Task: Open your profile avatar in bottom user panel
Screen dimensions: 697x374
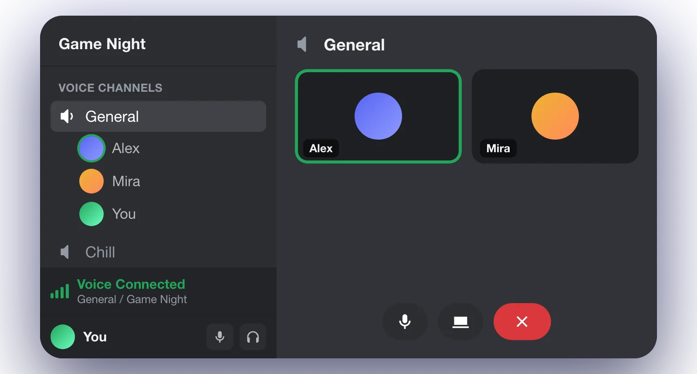Action: pos(63,337)
